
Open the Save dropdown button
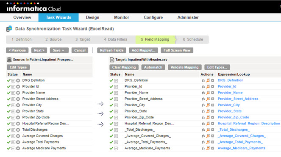(x=59, y=50)
